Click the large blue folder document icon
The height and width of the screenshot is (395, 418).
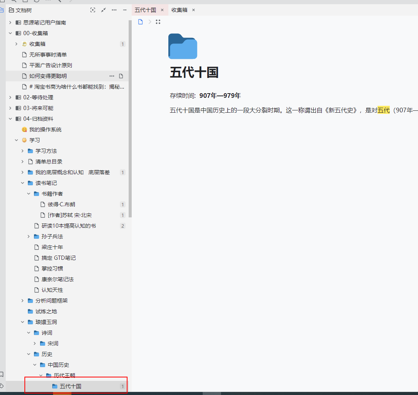pos(182,46)
